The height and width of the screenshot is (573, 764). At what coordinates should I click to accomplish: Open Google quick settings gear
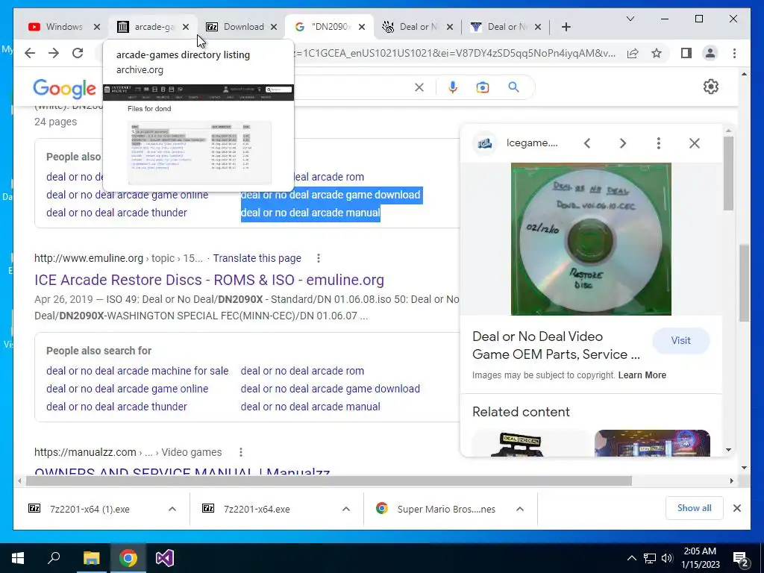(711, 87)
